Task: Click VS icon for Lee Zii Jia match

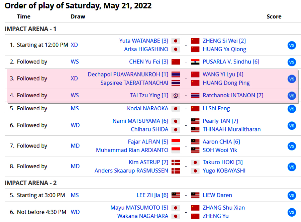Action: [292, 195]
